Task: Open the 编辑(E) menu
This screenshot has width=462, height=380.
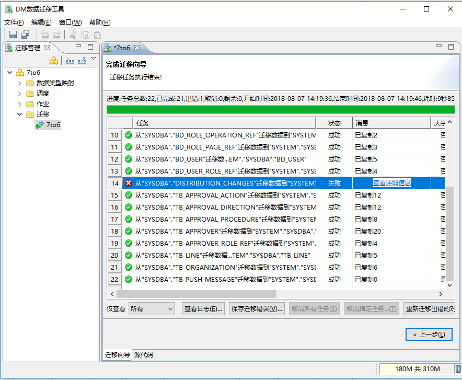Action: pyautogui.click(x=41, y=22)
